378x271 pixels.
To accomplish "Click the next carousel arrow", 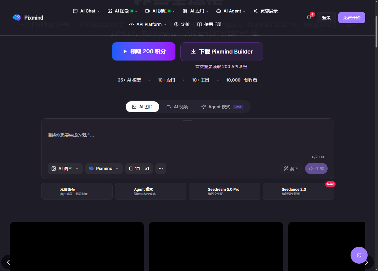I will point(366,262).
